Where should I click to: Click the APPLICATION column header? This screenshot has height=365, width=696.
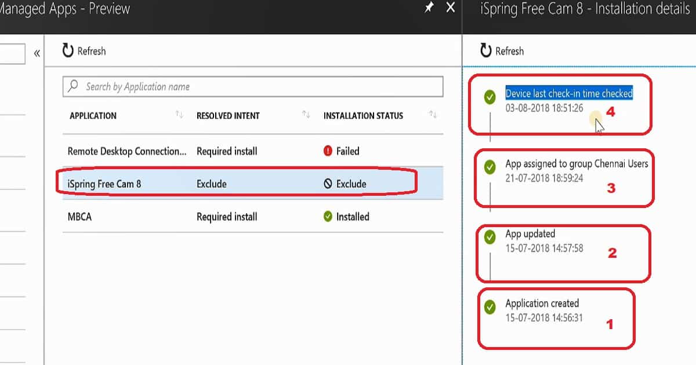pos(93,115)
